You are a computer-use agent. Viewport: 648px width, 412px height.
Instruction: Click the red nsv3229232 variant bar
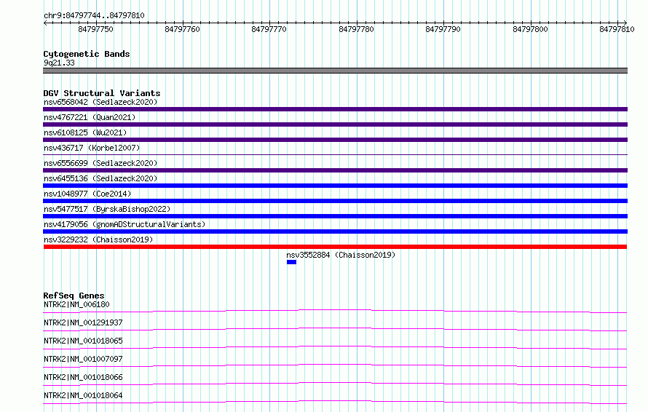pyautogui.click(x=335, y=247)
